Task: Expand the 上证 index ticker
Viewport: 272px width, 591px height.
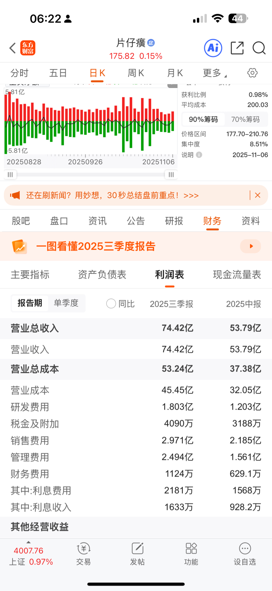Action: coord(28,542)
